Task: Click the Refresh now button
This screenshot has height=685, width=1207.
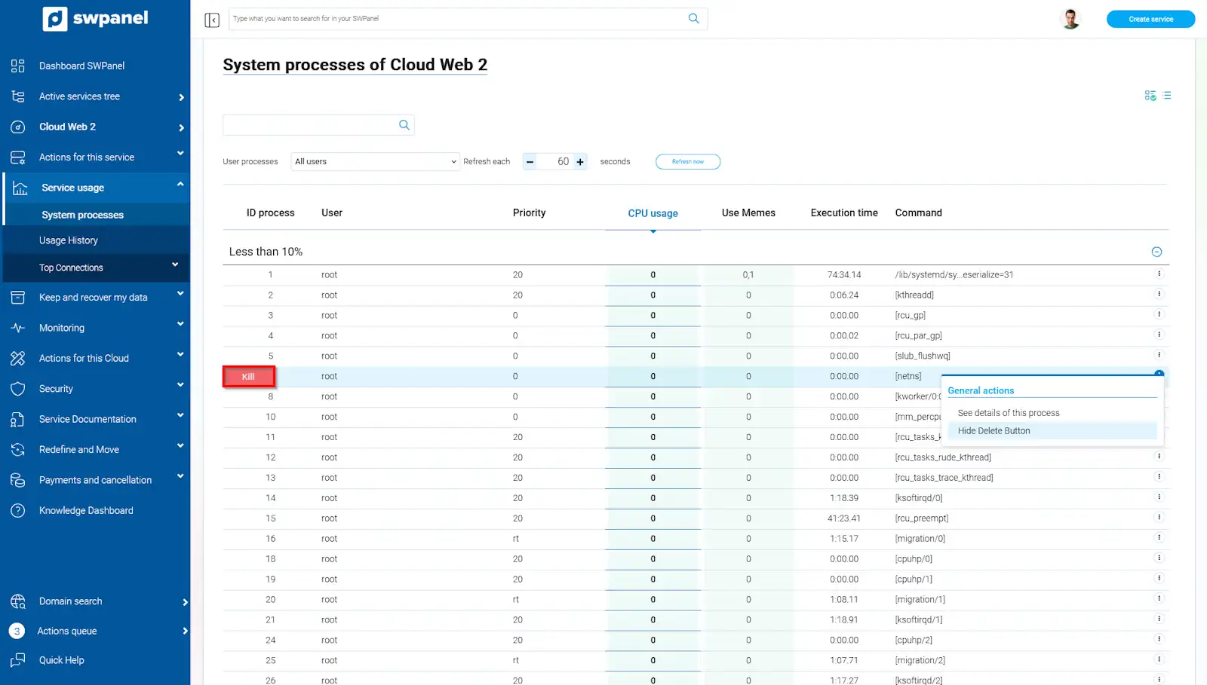Action: (688, 161)
